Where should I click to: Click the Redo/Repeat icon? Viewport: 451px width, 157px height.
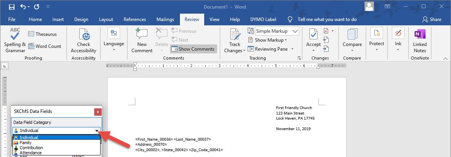pos(36,7)
